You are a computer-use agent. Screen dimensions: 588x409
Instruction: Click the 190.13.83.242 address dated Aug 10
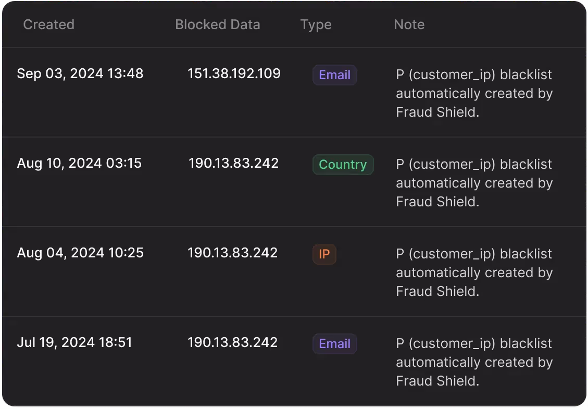tap(233, 163)
